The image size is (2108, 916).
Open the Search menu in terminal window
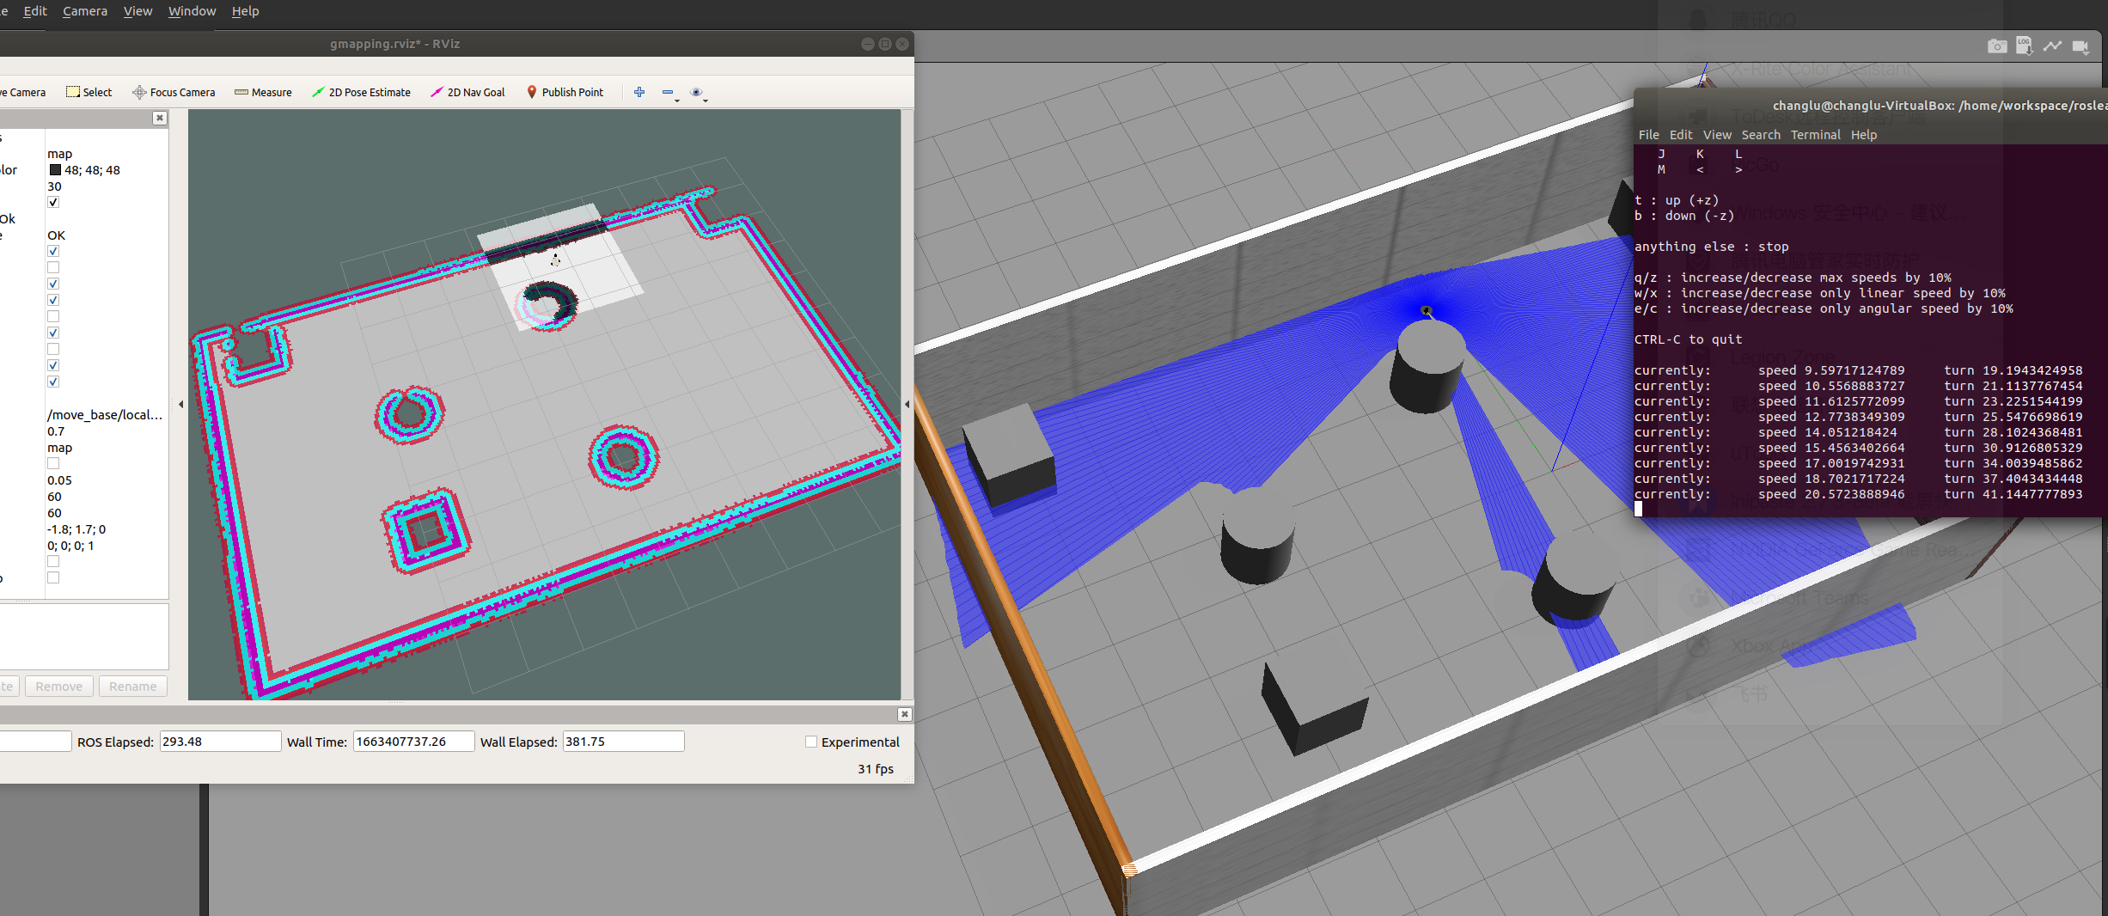point(1761,135)
